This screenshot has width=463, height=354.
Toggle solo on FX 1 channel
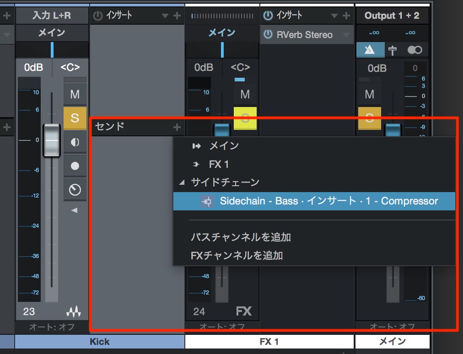pyautogui.click(x=245, y=118)
